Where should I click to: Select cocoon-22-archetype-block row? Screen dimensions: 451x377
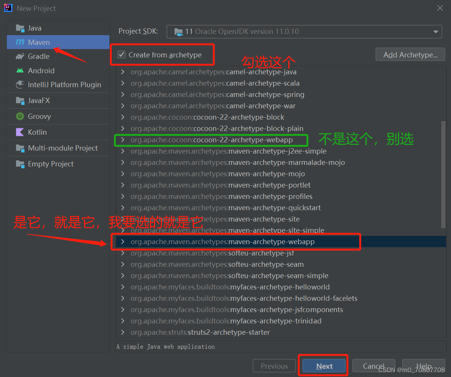coord(281,117)
